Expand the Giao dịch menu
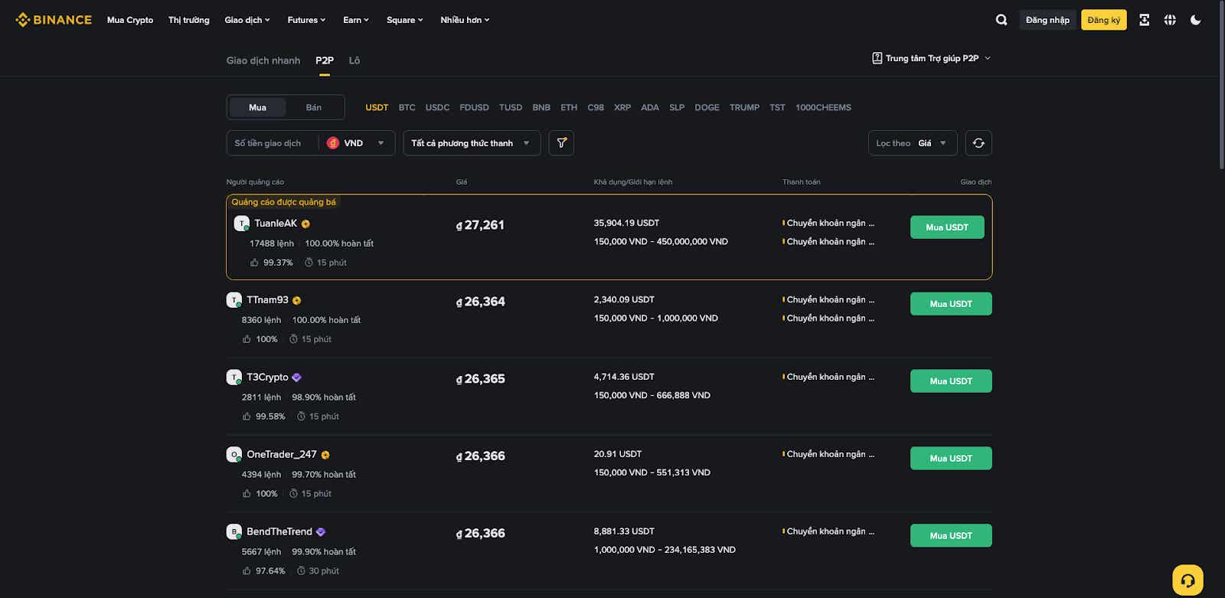 click(247, 20)
